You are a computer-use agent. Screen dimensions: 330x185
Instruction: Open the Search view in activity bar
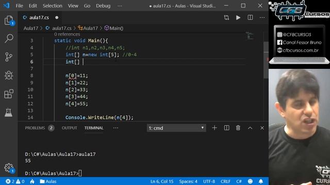coord(9,39)
